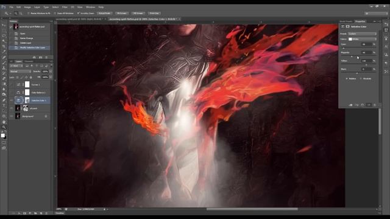Click the layer mask icon in Properties
Image resolution: width=390 pixels, height=219 pixels.
348,27
